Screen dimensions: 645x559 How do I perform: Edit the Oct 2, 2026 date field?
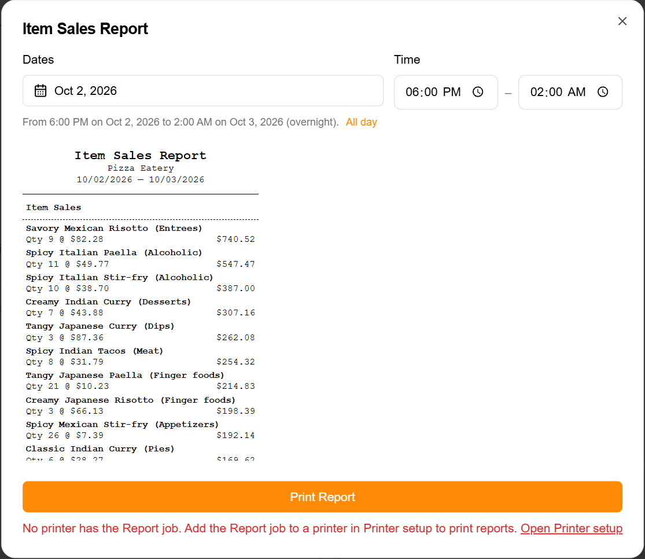coord(203,90)
